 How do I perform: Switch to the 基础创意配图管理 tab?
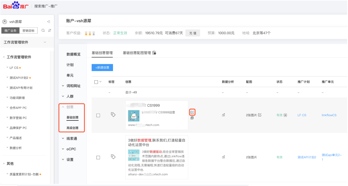coord(137,53)
